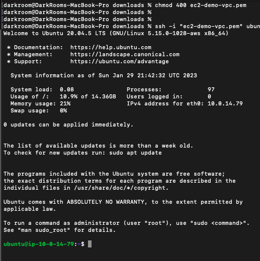This screenshot has height=261, width=260.
Task: Click the Swap usage 0% value
Action: (x=63, y=110)
